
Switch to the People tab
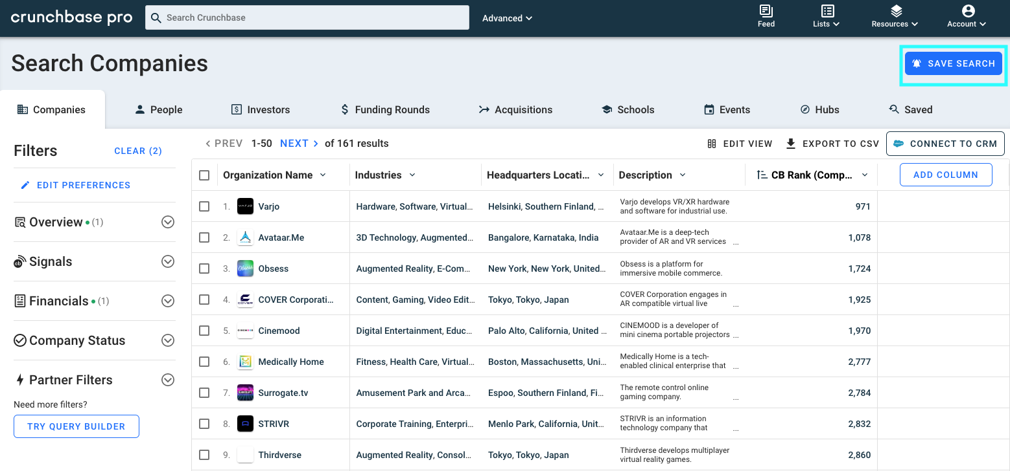click(158, 109)
